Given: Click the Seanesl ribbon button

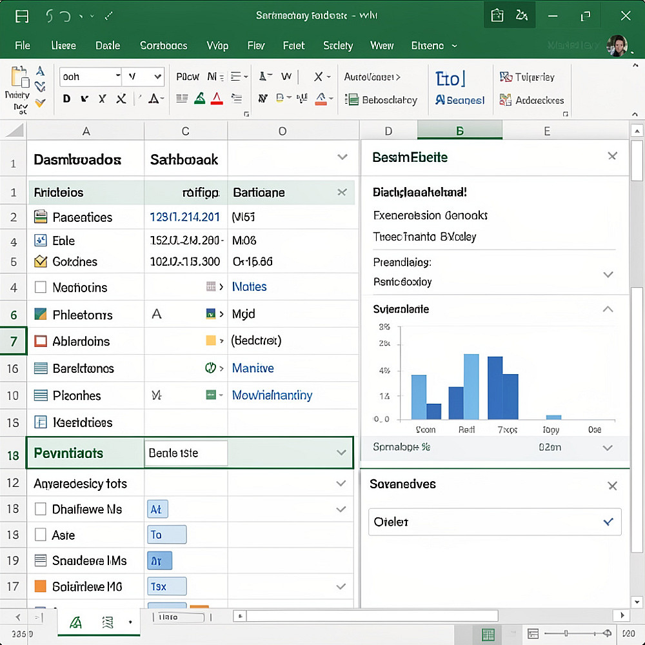Looking at the screenshot, I should point(460,100).
